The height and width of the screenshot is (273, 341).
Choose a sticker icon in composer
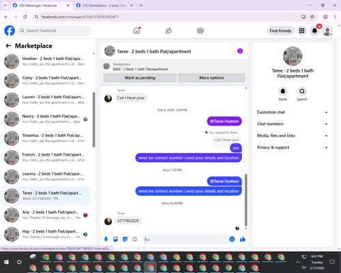125,239
